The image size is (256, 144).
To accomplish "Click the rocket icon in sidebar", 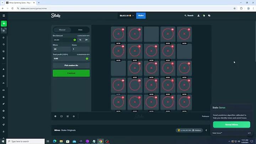I will click(4, 104).
